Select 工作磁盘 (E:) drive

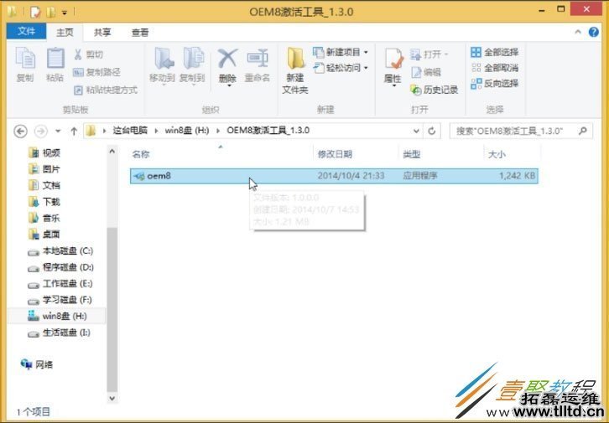[x=60, y=284]
